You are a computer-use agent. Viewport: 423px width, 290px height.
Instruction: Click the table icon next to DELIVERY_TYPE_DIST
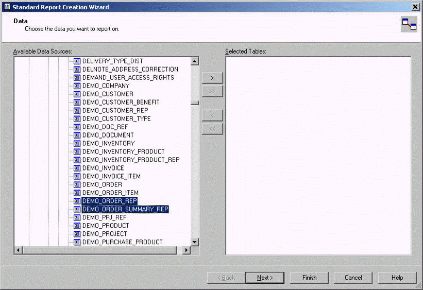coord(77,61)
